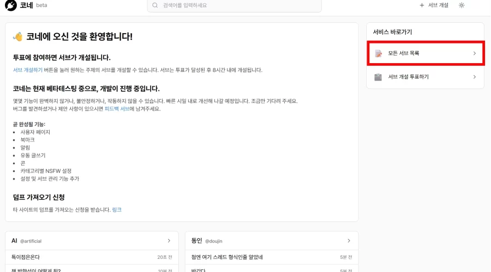Click the 덤프 가져오기 신청 heading

point(39,197)
